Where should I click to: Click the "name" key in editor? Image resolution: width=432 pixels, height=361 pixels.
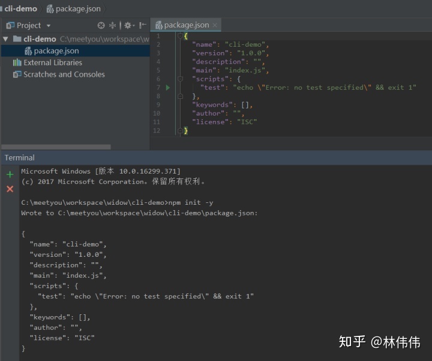pos(204,44)
